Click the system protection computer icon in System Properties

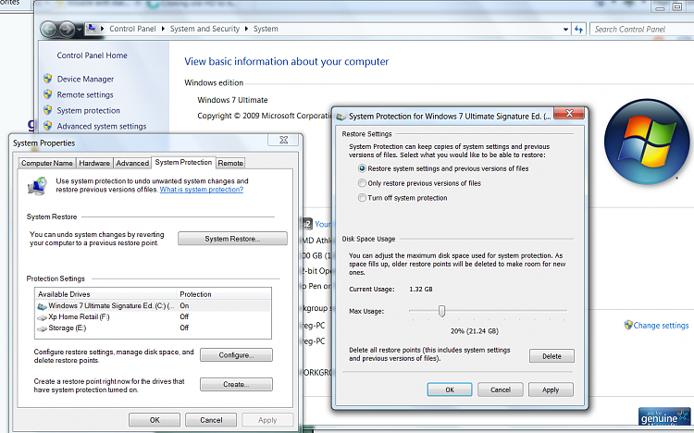tap(37, 186)
